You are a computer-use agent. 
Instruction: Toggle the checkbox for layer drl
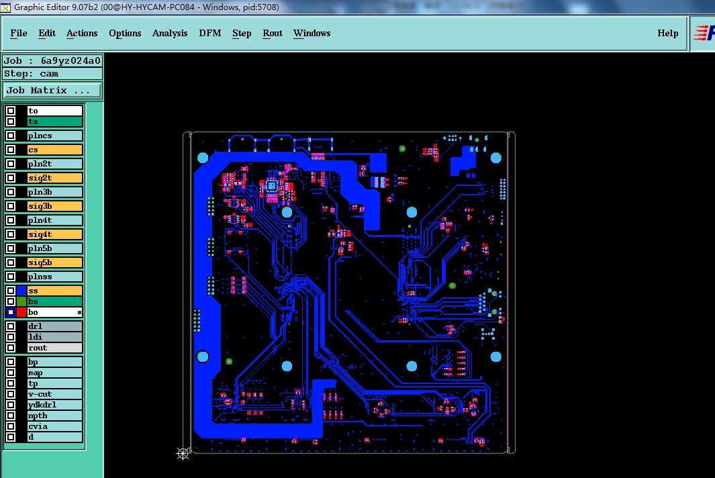[x=11, y=326]
